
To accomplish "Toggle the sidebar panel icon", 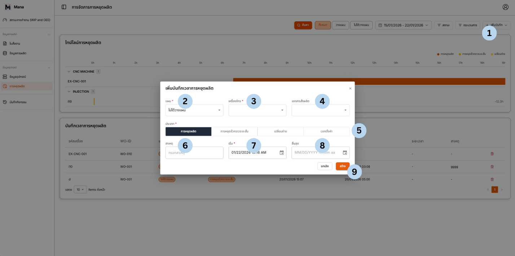I will coord(64,7).
